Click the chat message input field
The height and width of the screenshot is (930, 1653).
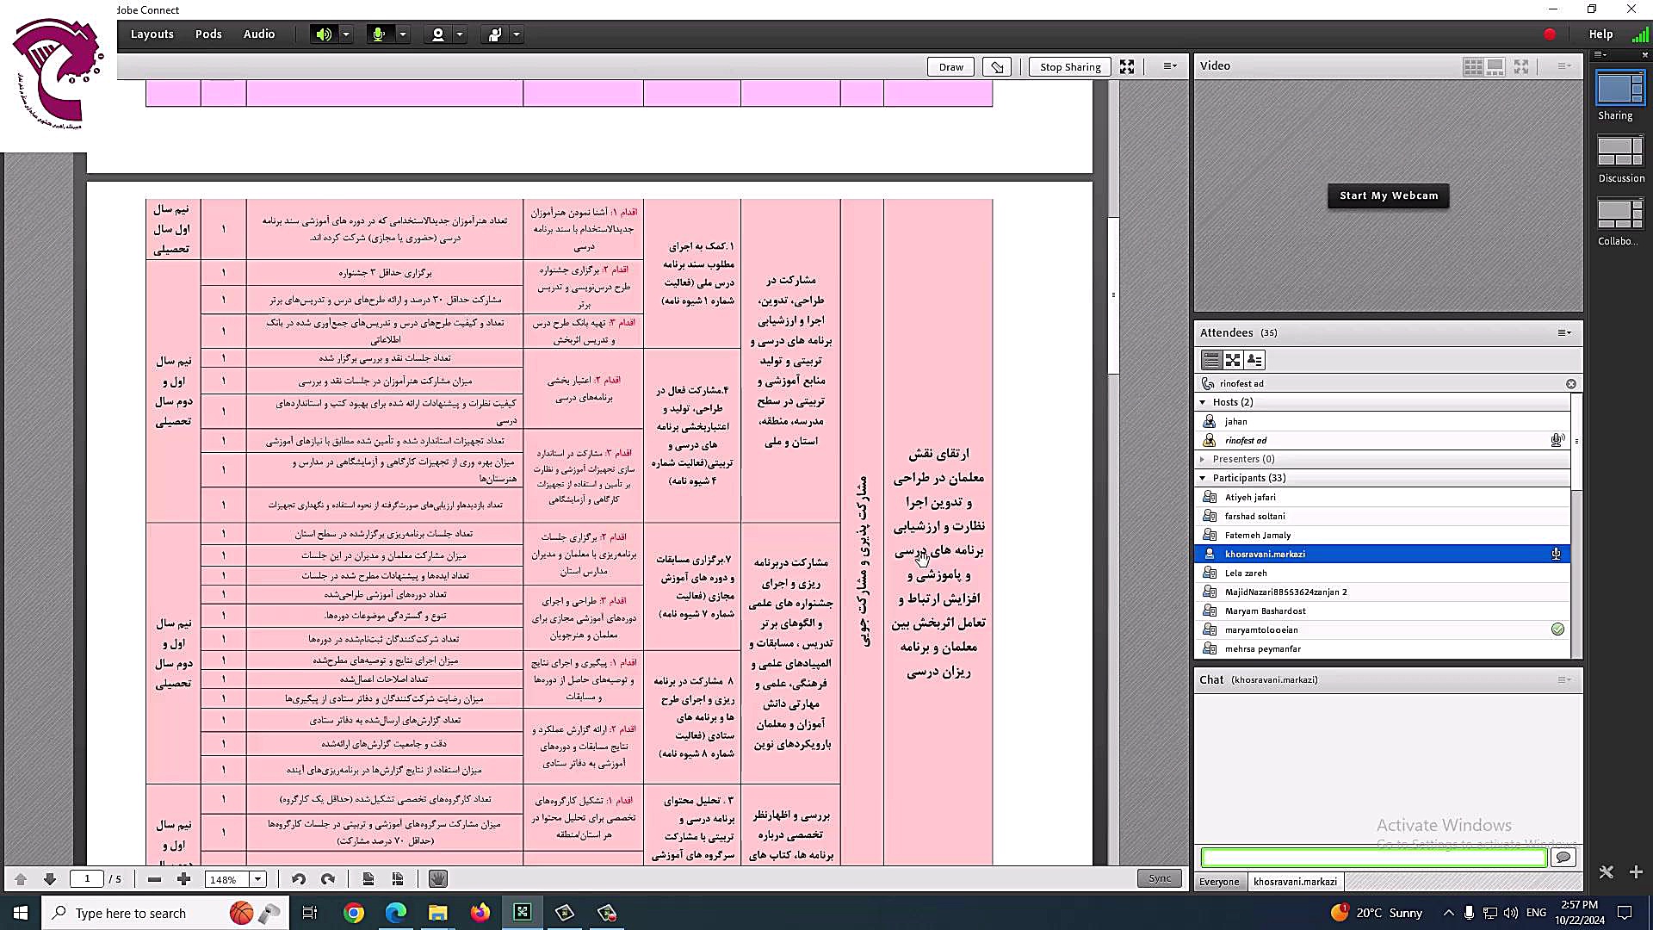coord(1373,858)
